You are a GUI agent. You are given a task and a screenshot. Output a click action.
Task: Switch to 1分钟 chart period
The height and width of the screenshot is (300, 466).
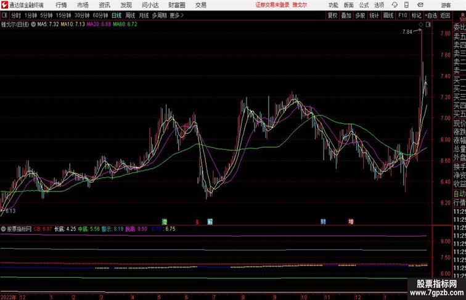(30, 15)
